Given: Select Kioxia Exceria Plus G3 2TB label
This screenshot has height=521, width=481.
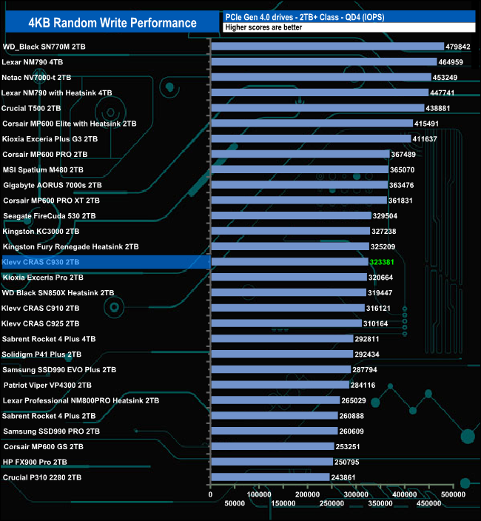Looking at the screenshot, I should (50, 139).
